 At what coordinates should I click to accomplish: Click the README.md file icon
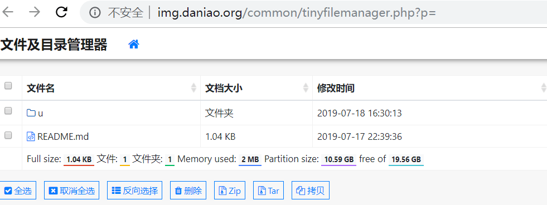click(x=31, y=136)
